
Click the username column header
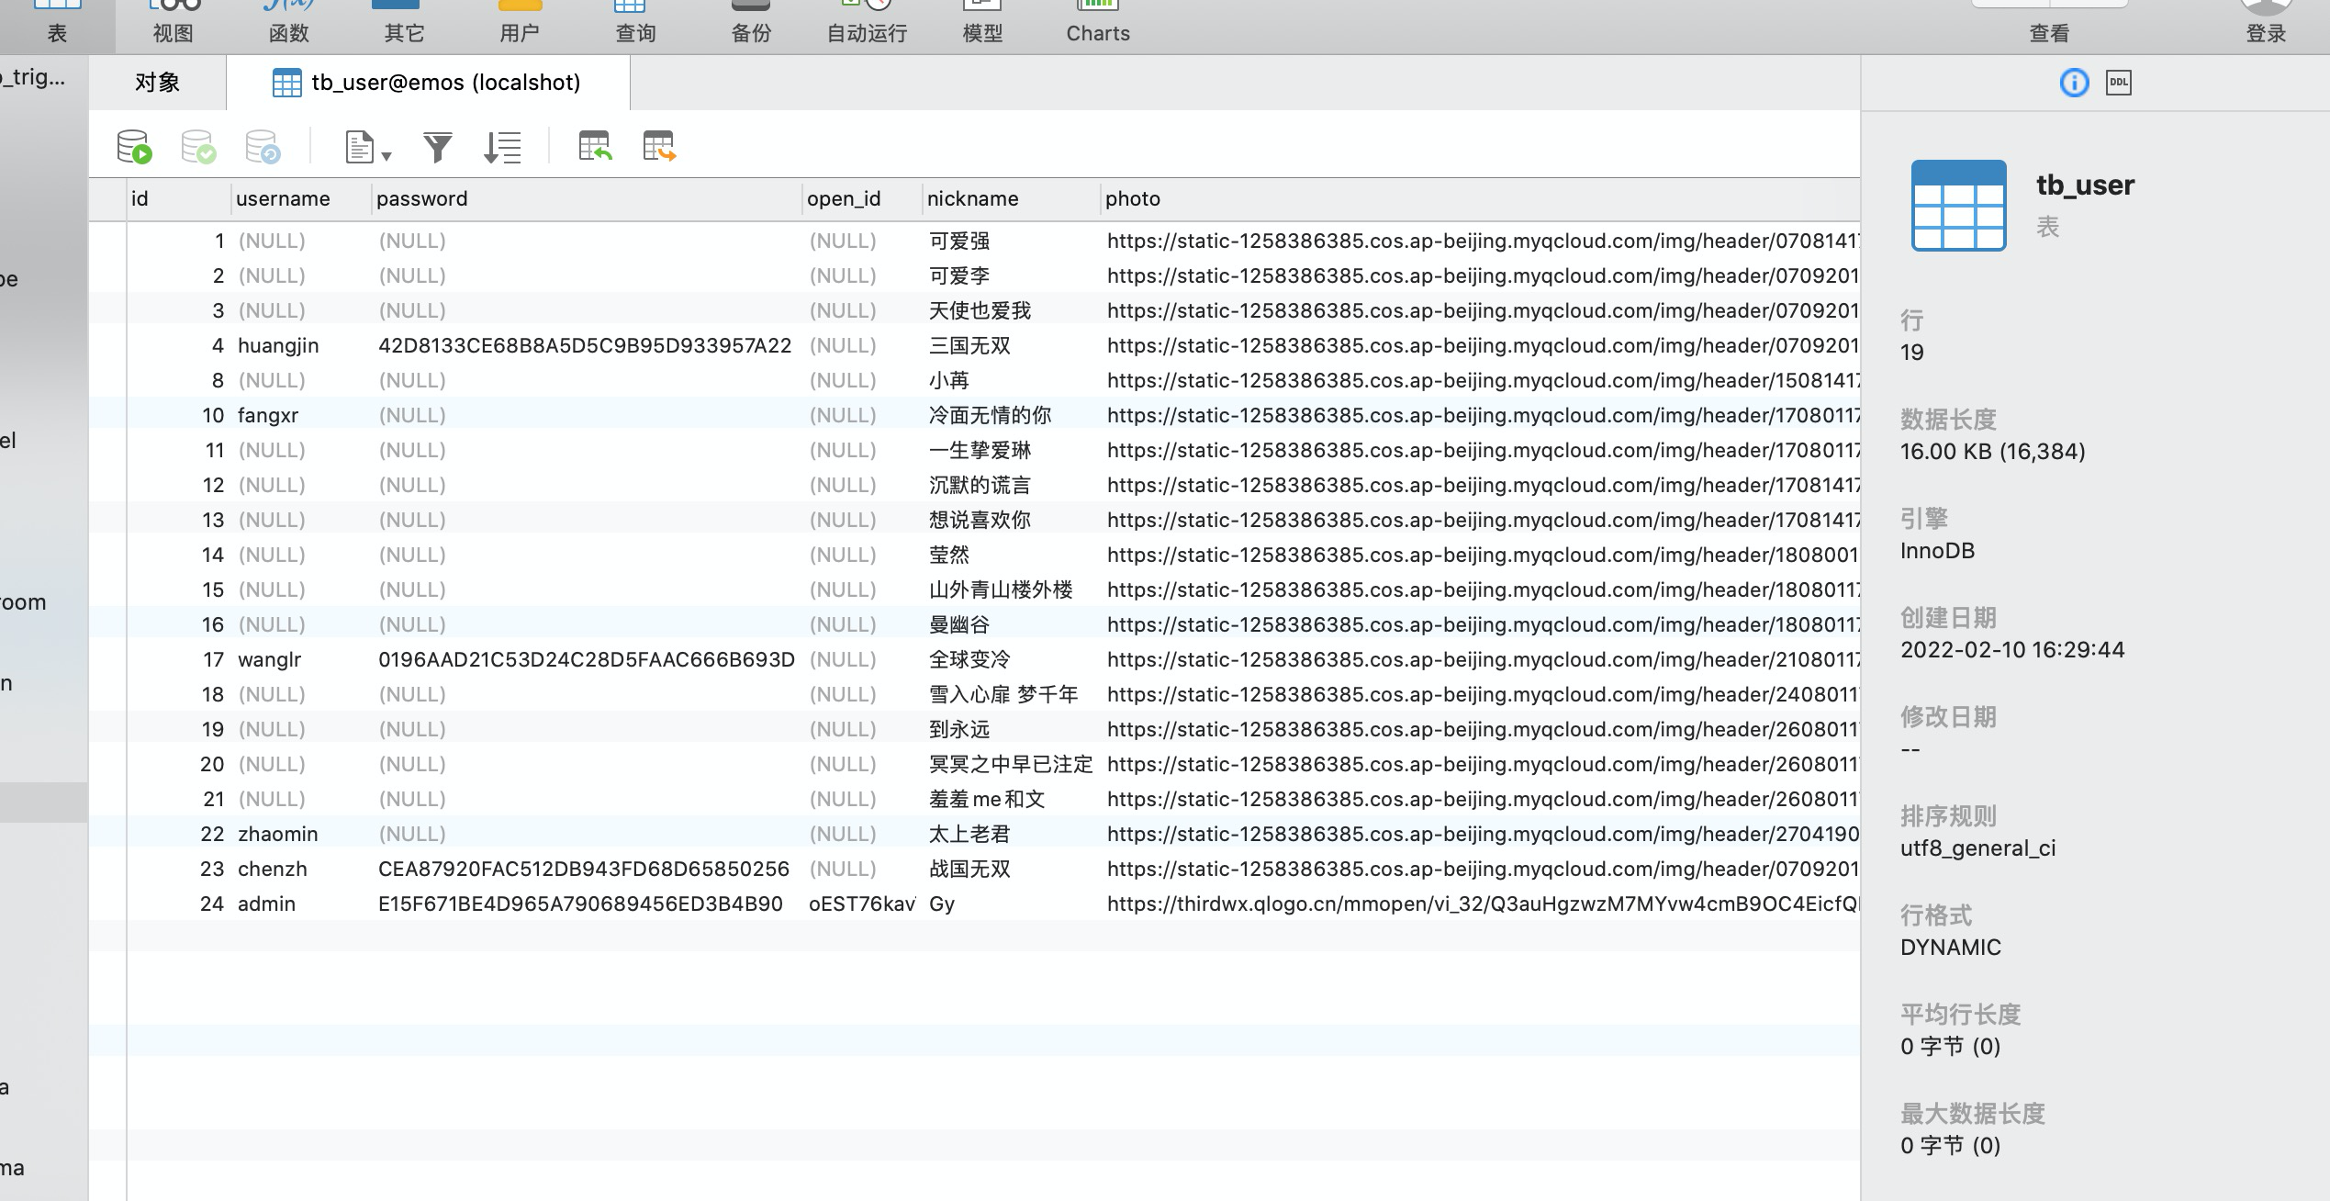click(x=300, y=199)
